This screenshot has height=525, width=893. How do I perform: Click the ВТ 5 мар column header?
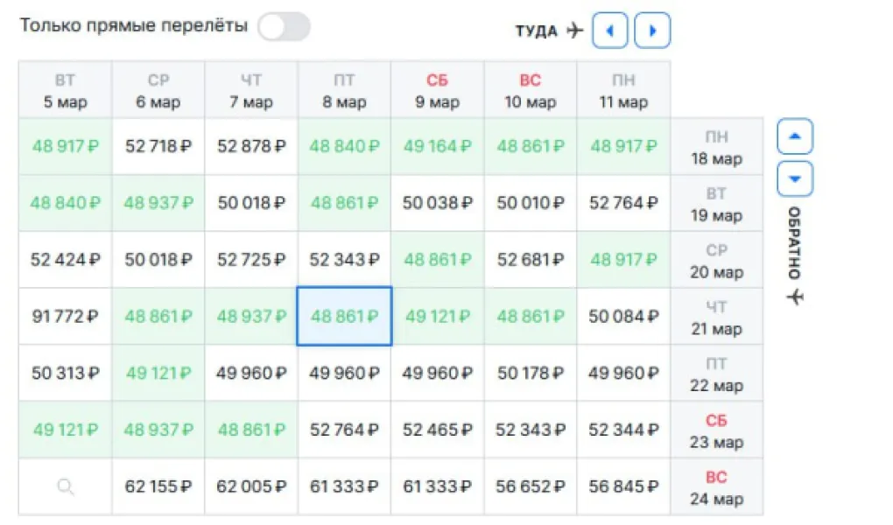click(66, 90)
